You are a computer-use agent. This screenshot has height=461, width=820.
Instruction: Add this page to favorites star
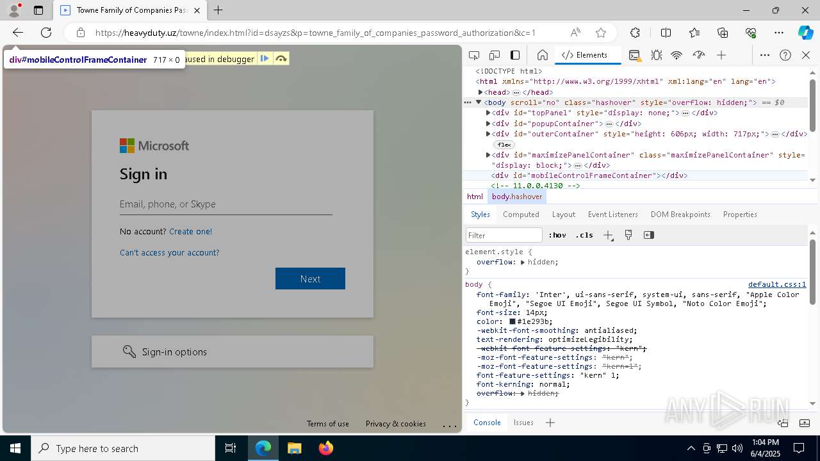[x=600, y=33]
